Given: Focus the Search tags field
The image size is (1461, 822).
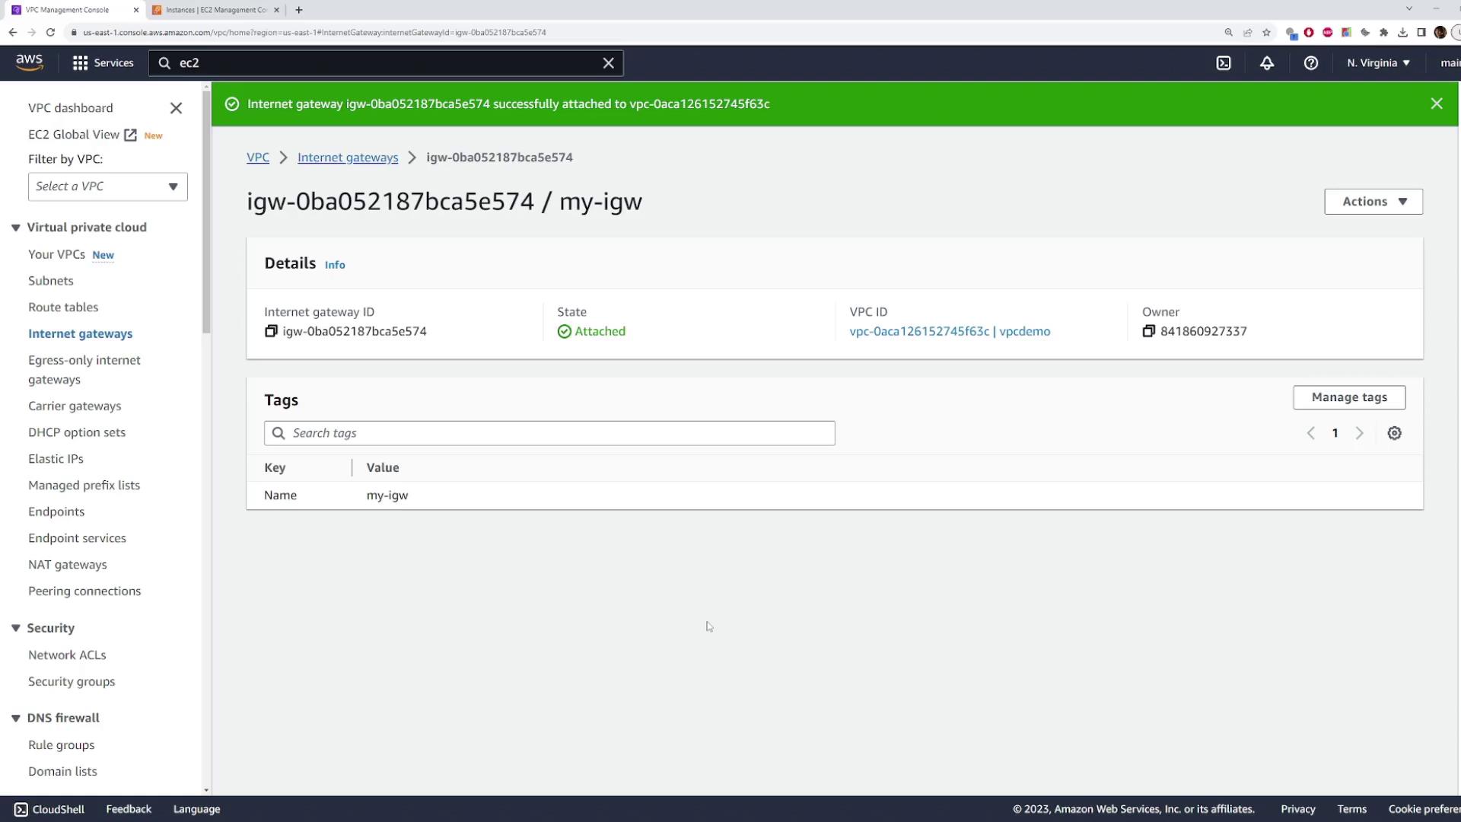Looking at the screenshot, I should click(x=549, y=433).
